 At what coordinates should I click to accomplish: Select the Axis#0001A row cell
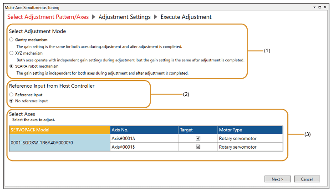[144, 138]
